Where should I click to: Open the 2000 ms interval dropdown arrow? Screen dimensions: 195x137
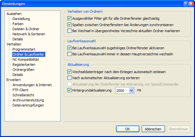131,90
